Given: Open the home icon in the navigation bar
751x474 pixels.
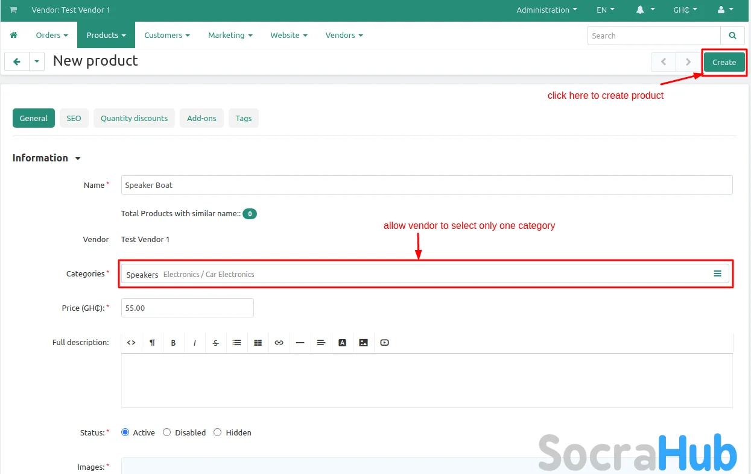Looking at the screenshot, I should coord(13,36).
